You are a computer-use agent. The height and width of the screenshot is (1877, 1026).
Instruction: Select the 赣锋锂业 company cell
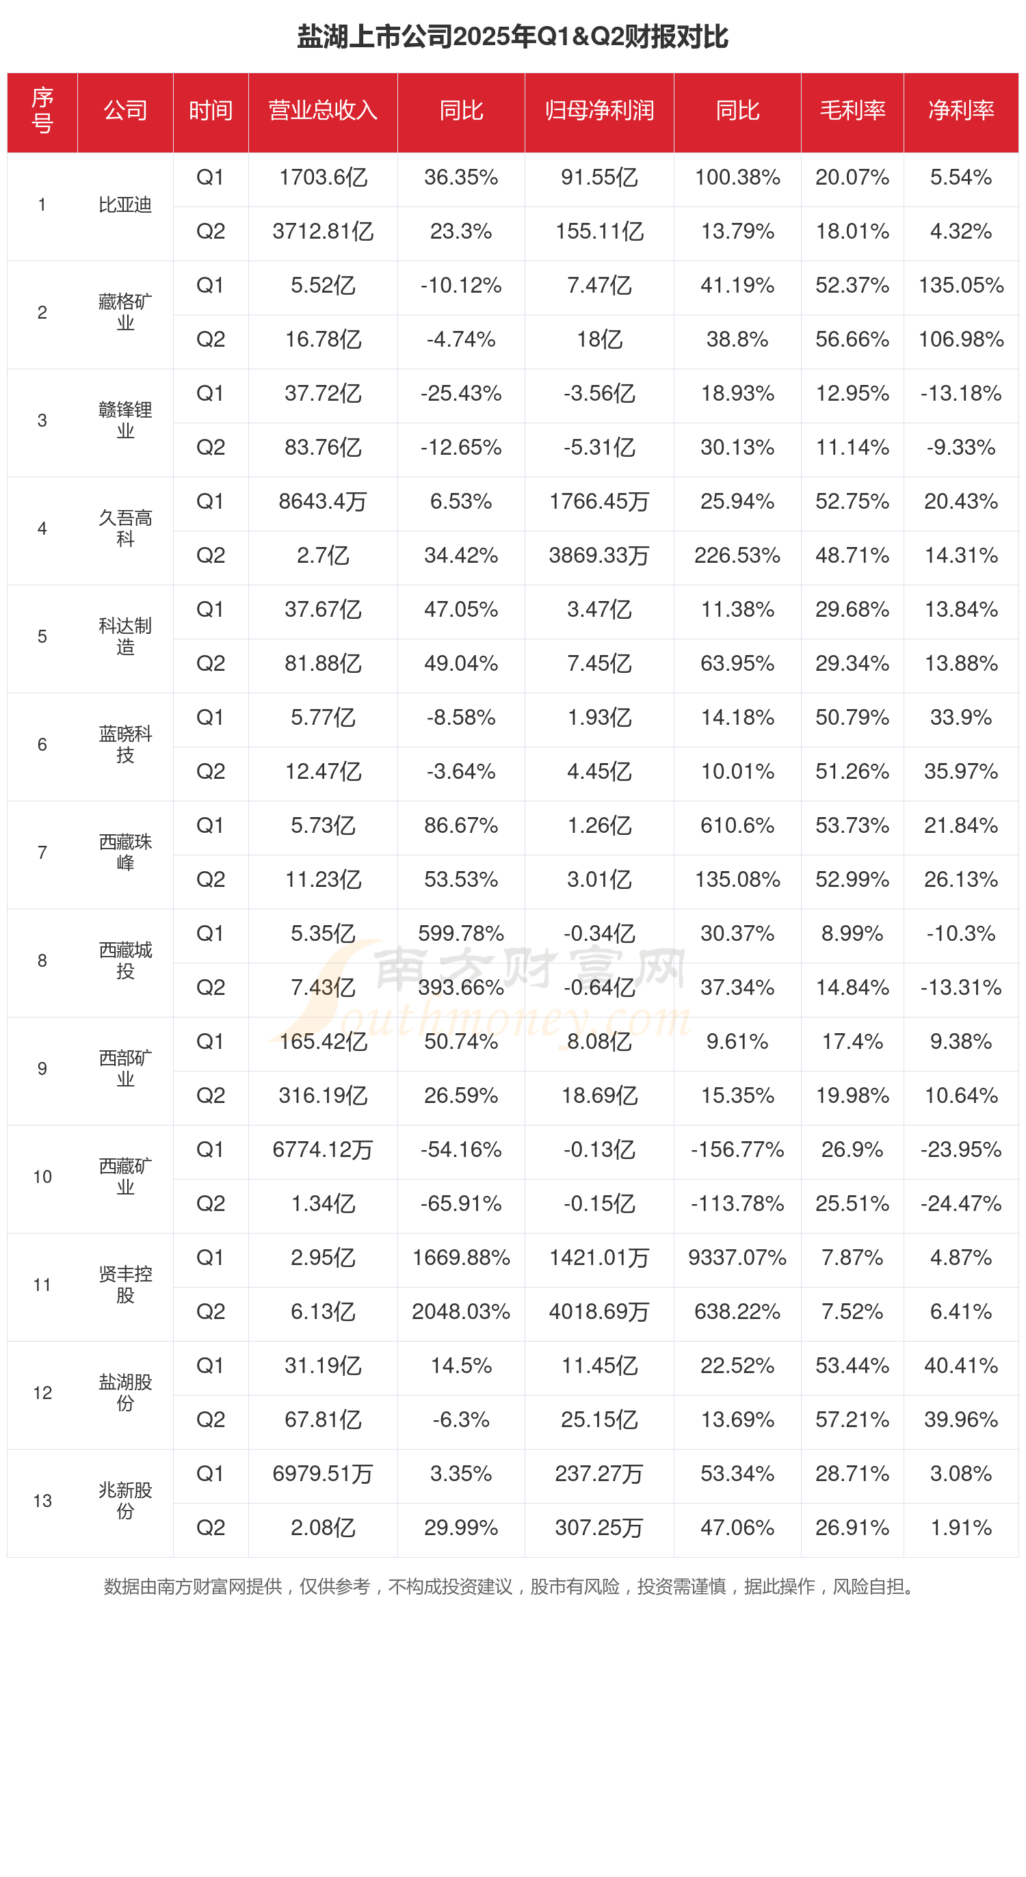coord(125,421)
